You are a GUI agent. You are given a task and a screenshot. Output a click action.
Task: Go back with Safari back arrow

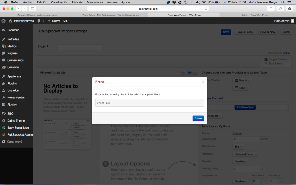[x=19, y=9]
